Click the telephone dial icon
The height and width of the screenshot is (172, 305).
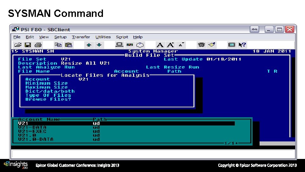pos(201,45)
